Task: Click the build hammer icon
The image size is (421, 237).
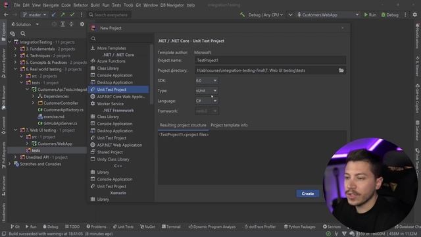Action: 243,14
